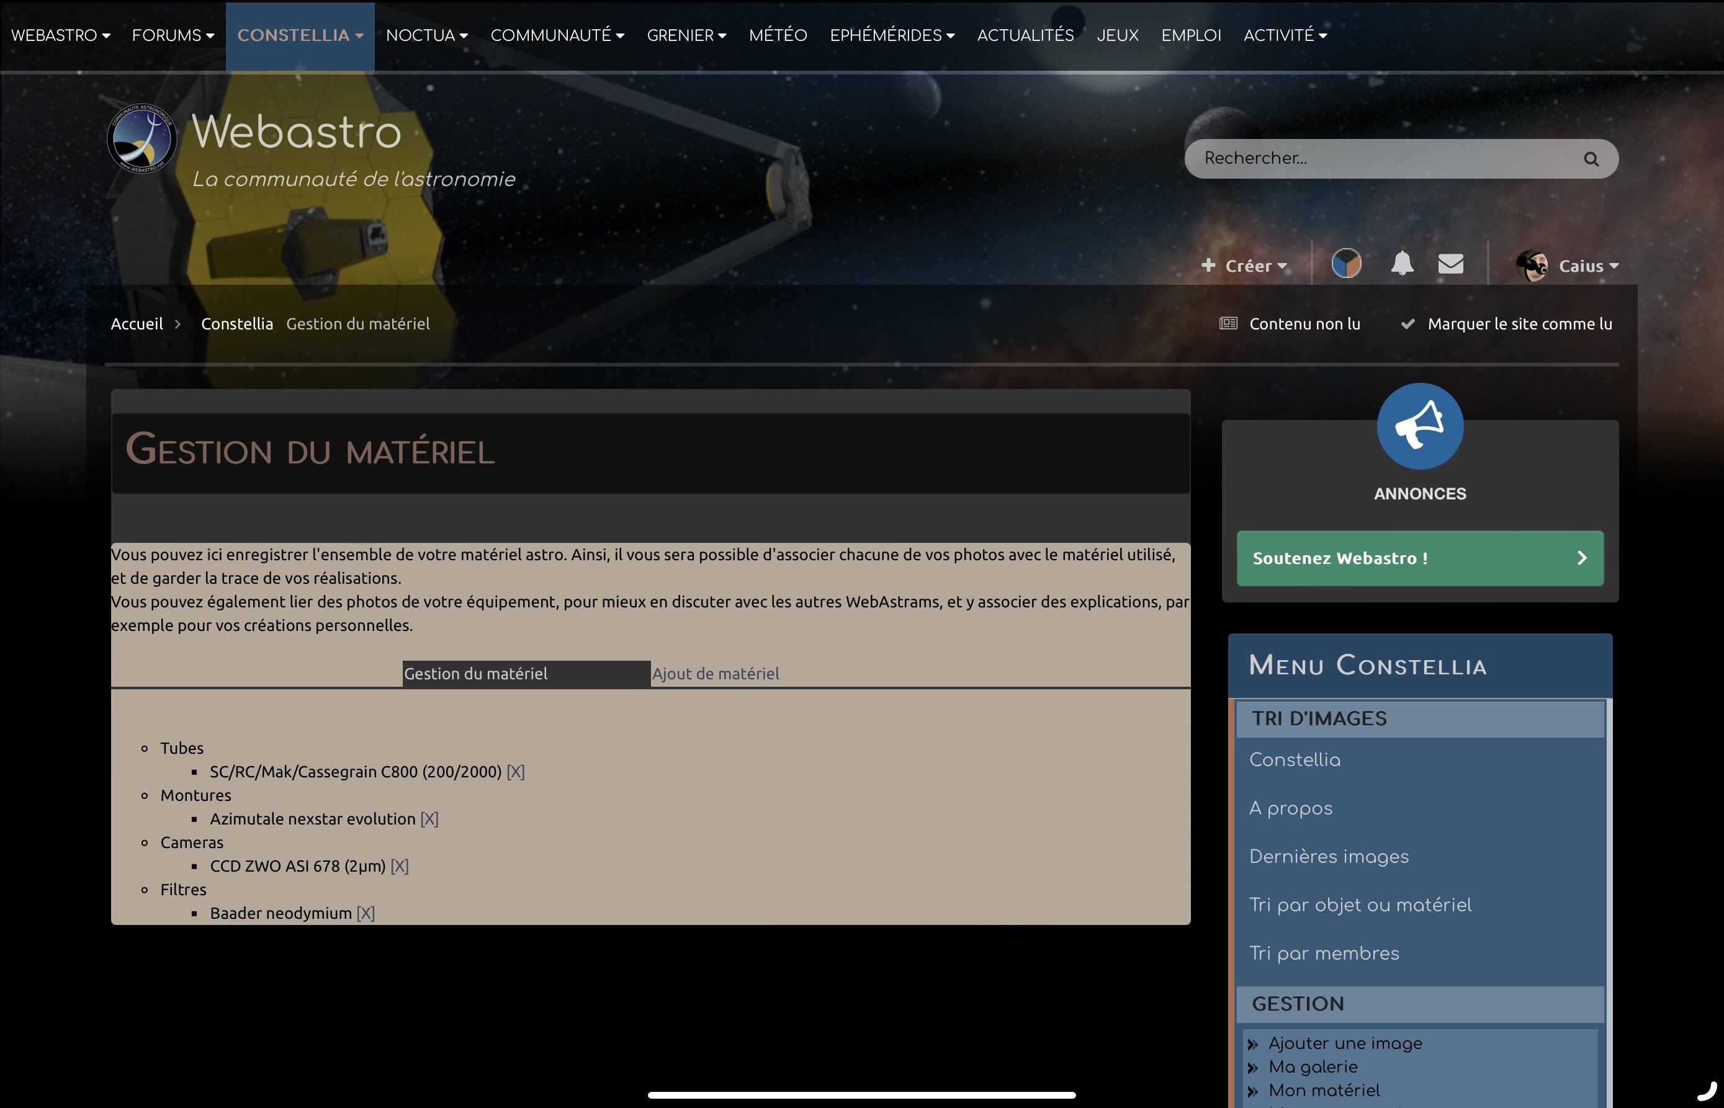Click the Contenu non lu newspaper icon
The width and height of the screenshot is (1724, 1108).
coord(1228,324)
